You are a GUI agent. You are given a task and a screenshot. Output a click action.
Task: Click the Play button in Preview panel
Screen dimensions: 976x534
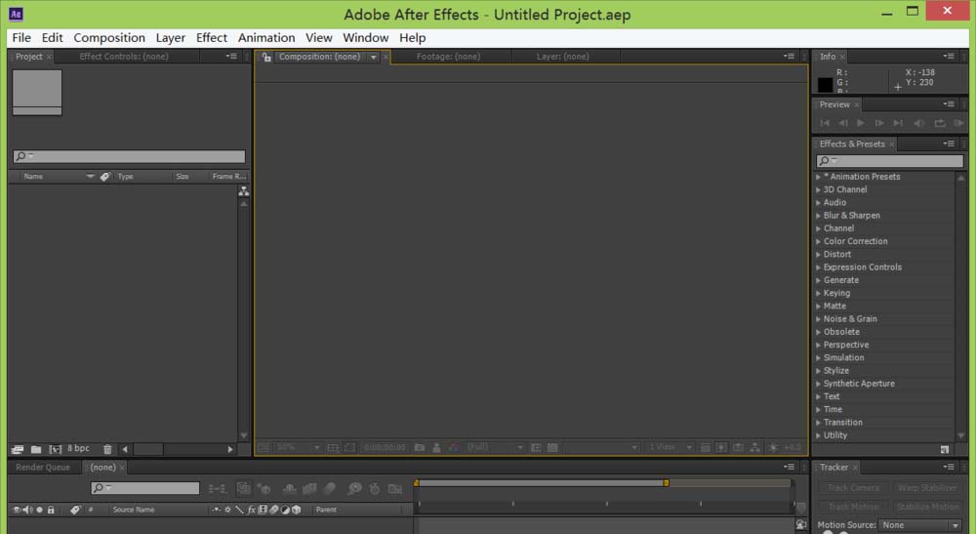click(860, 123)
